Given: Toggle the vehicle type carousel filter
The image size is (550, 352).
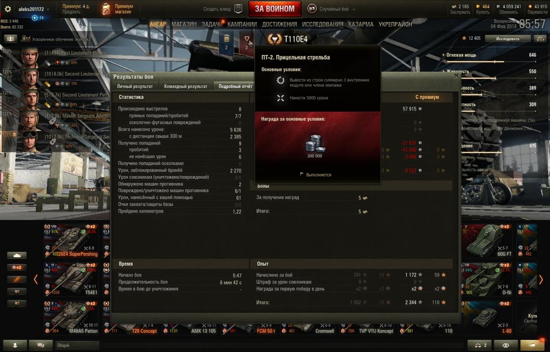Looking at the screenshot, I should click(17, 255).
